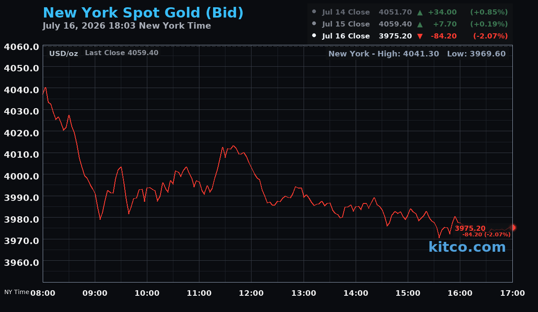Click the (+0.19%) percentage change
538x312 pixels.
click(489, 24)
